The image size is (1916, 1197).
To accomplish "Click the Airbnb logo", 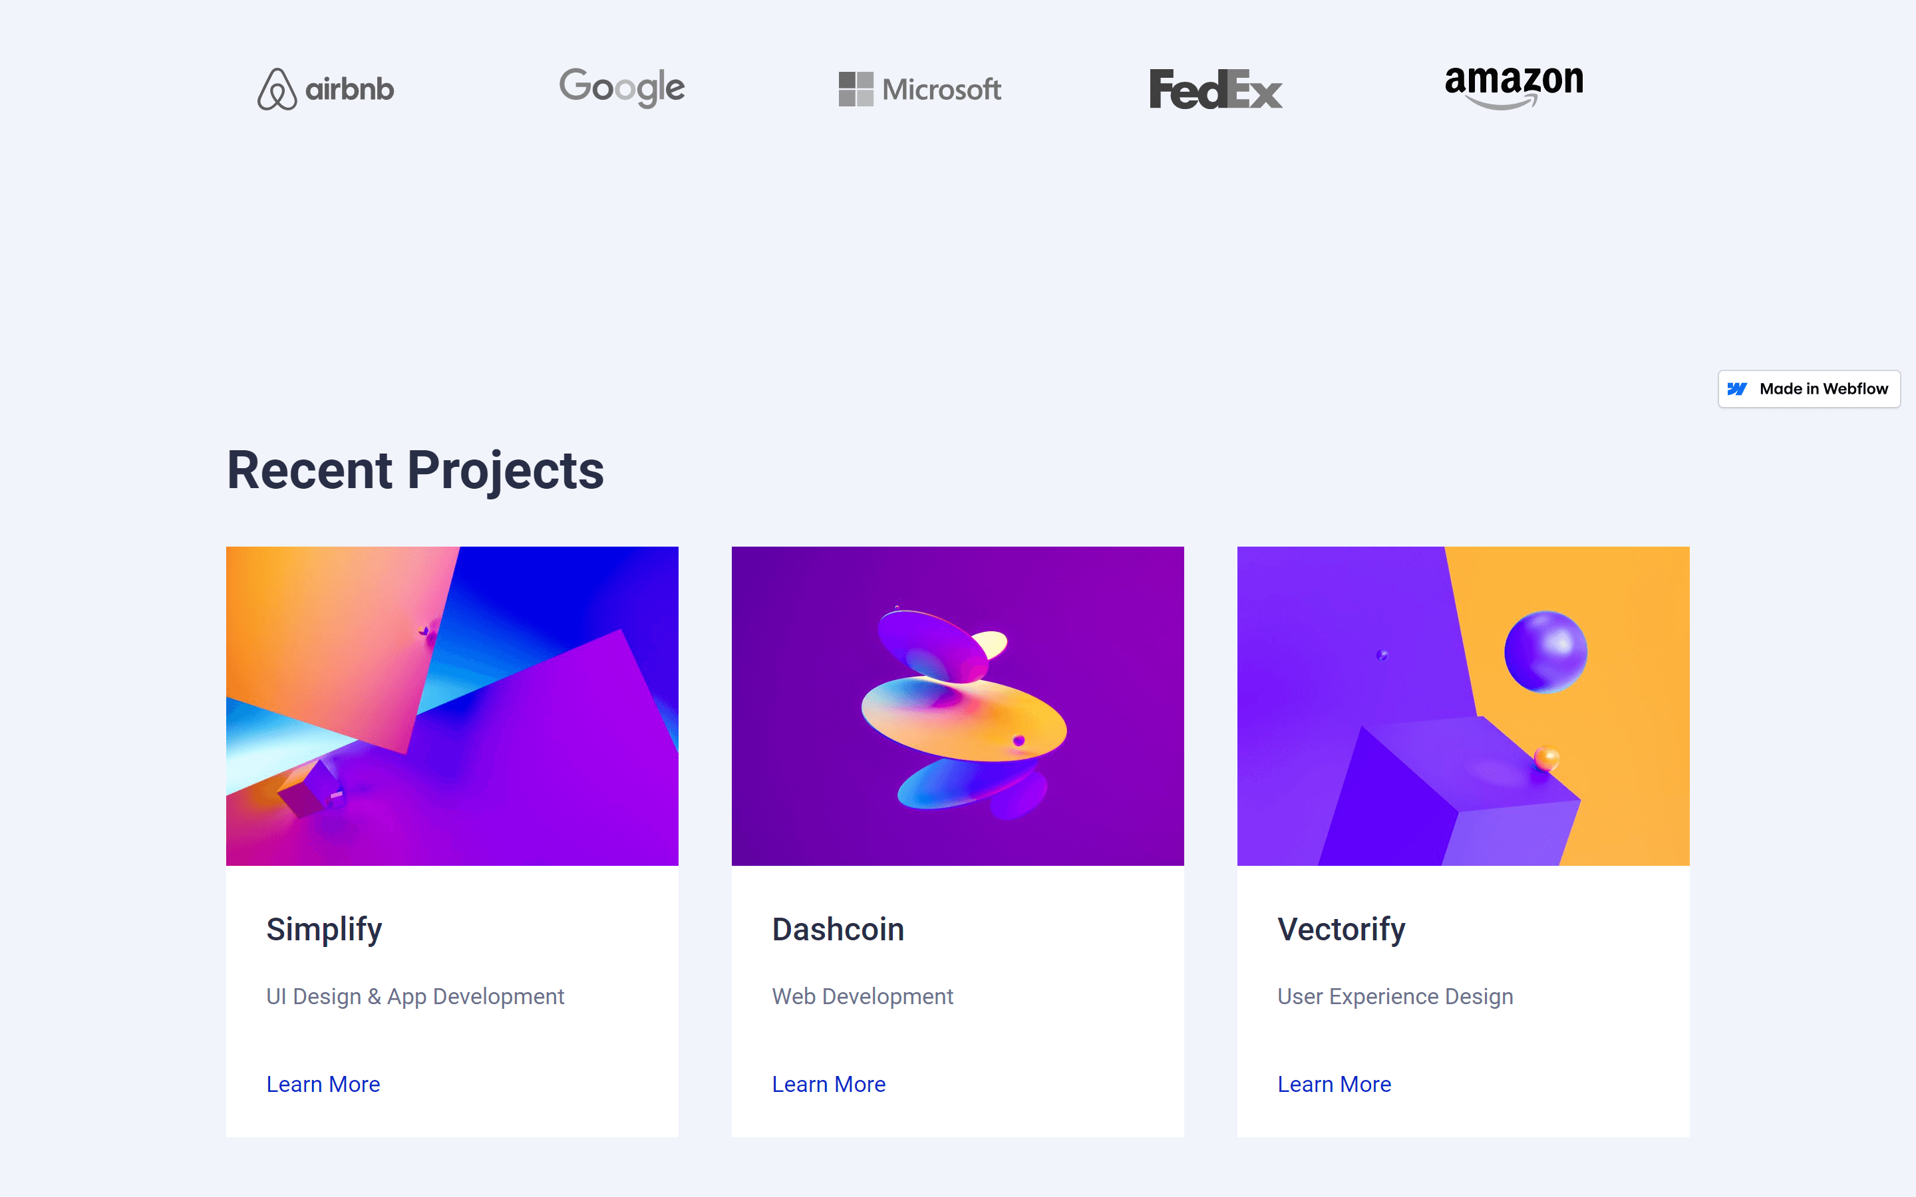I will 325,88.
